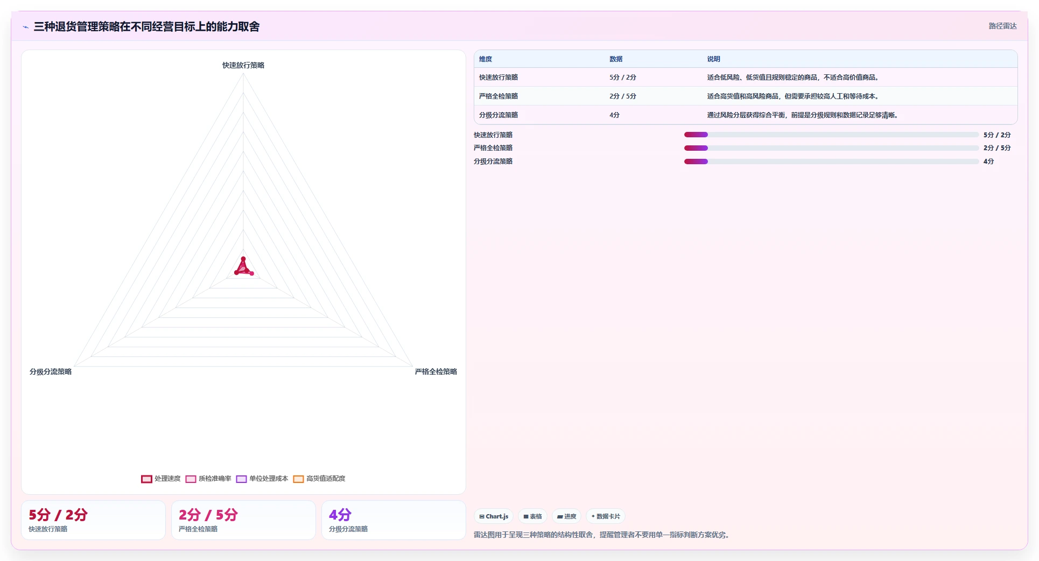Image resolution: width=1039 pixels, height=561 pixels.
Task: Click the 分级分流策略 radar axis label
Action: 51,371
